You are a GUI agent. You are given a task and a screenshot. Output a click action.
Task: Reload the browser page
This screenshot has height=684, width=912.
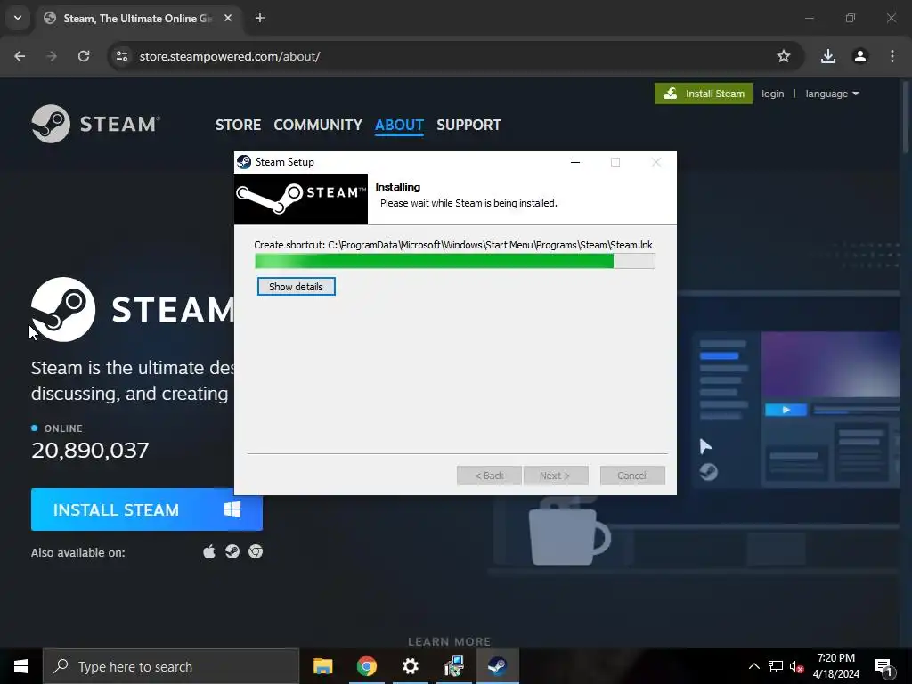[x=84, y=56]
